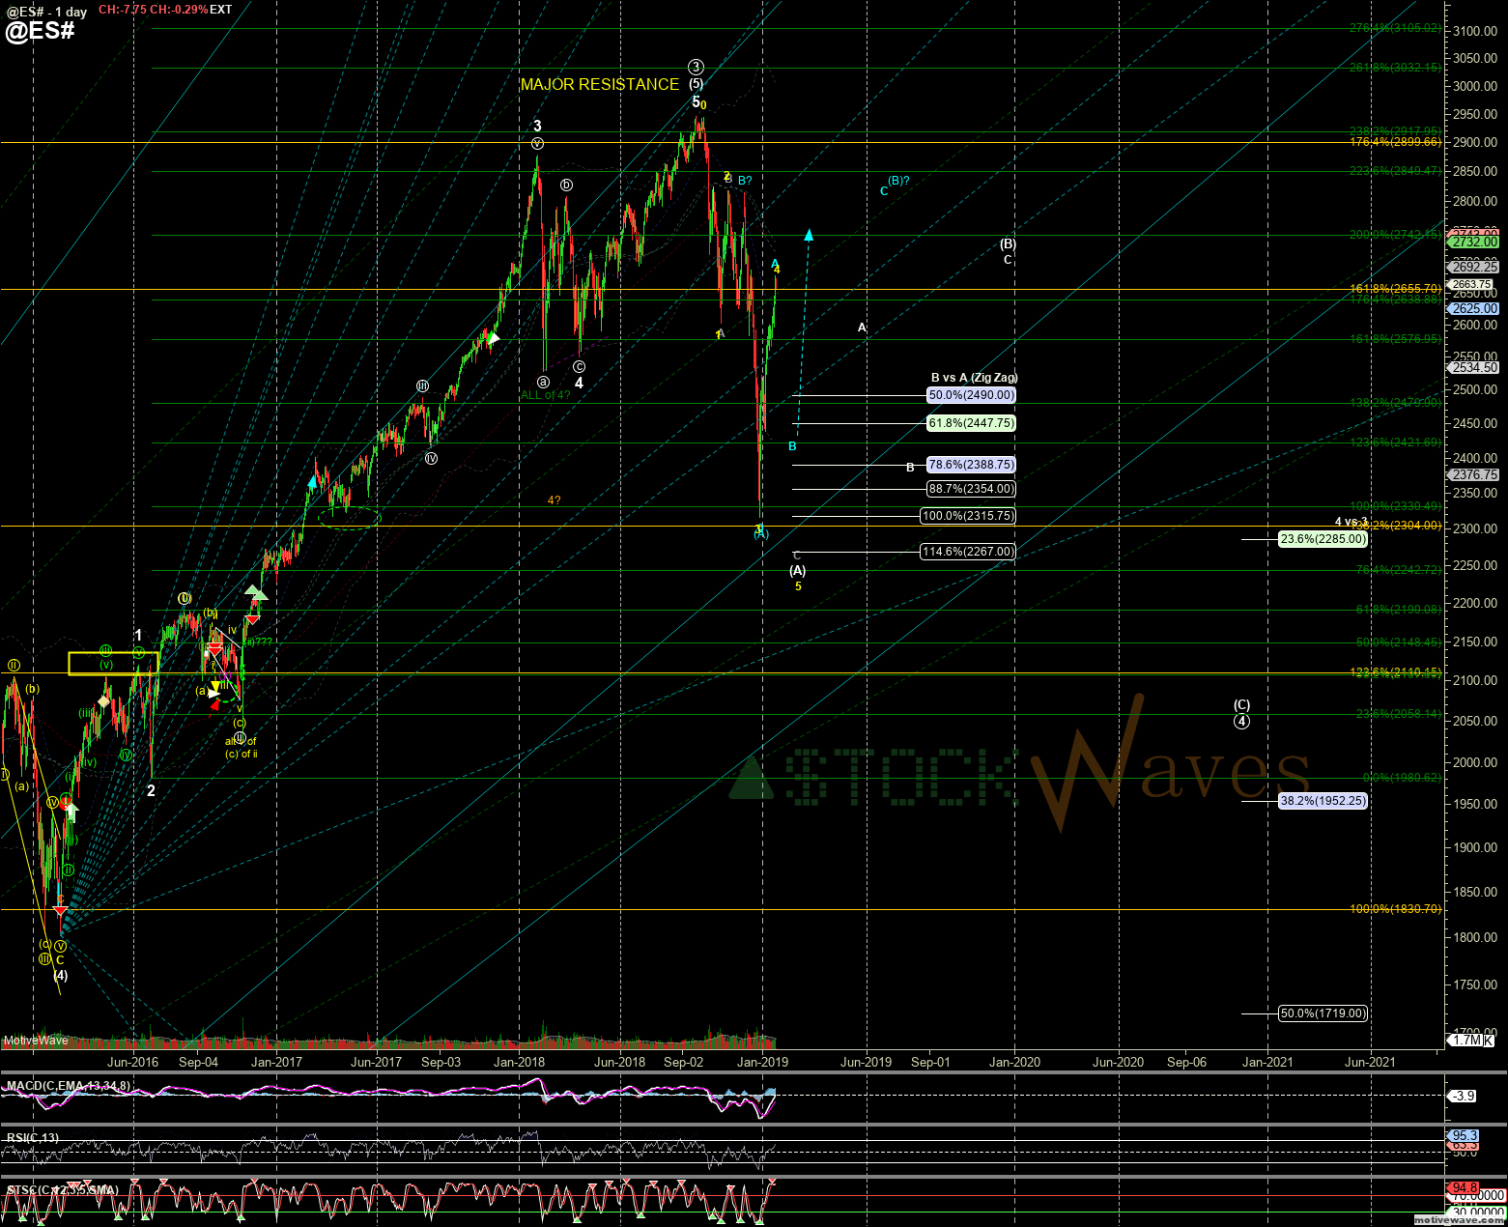The height and width of the screenshot is (1227, 1508).
Task: Click the cyan (B)? wave label
Action: [x=898, y=181]
